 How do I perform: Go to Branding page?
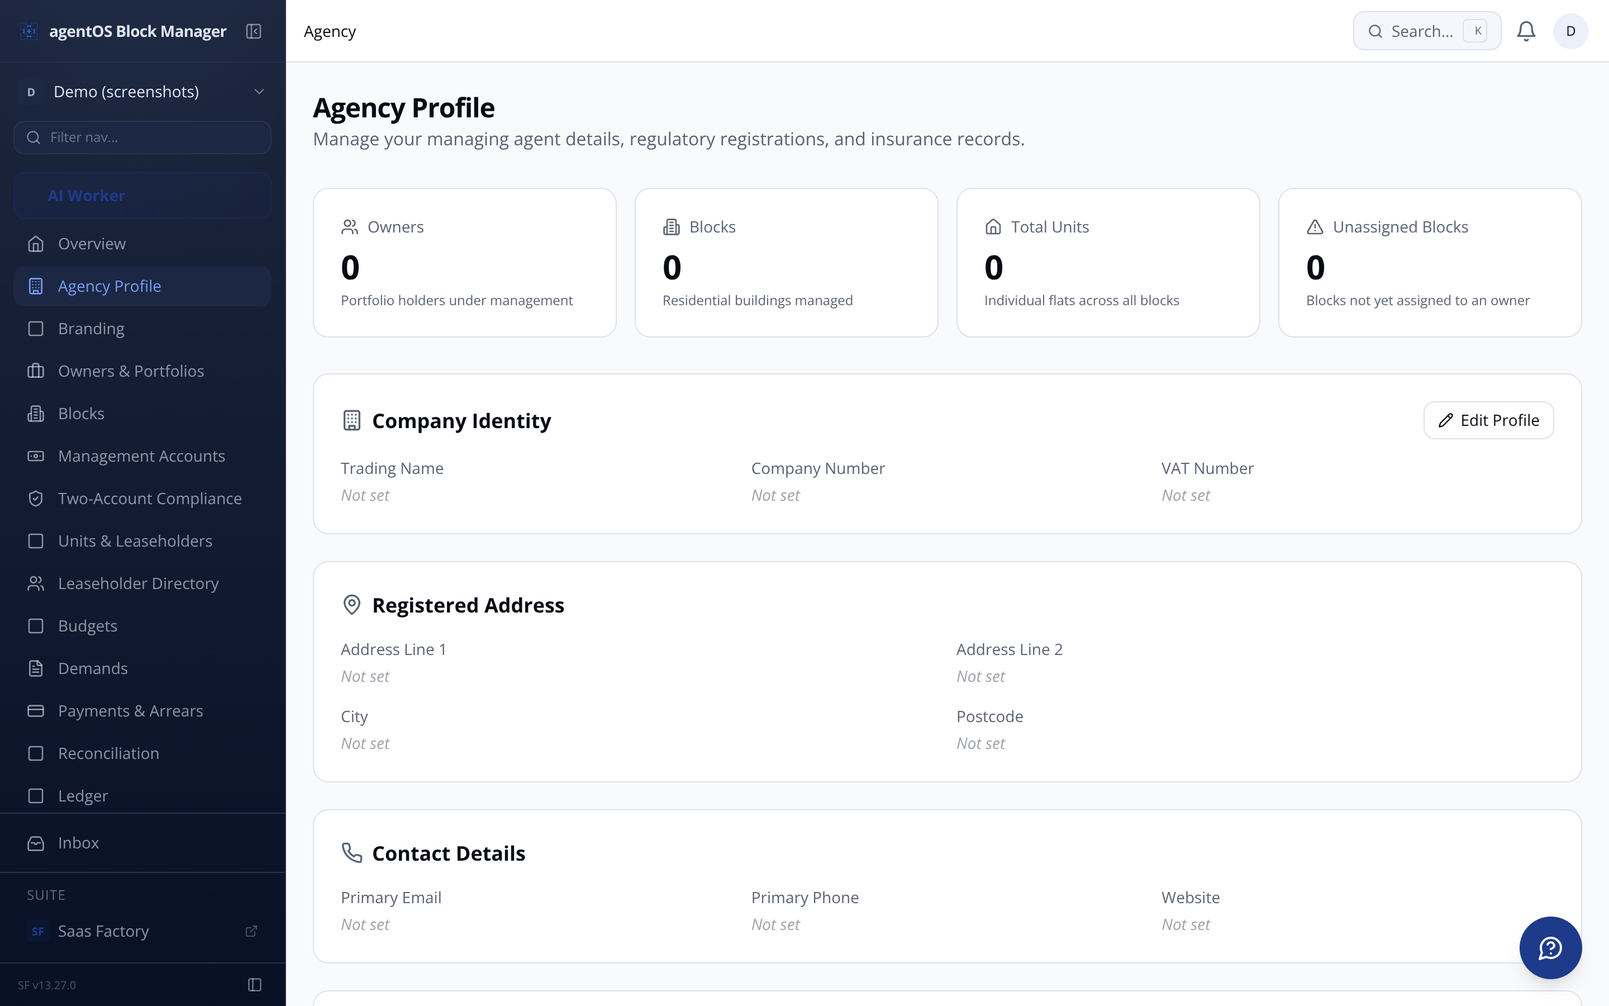coord(142,329)
